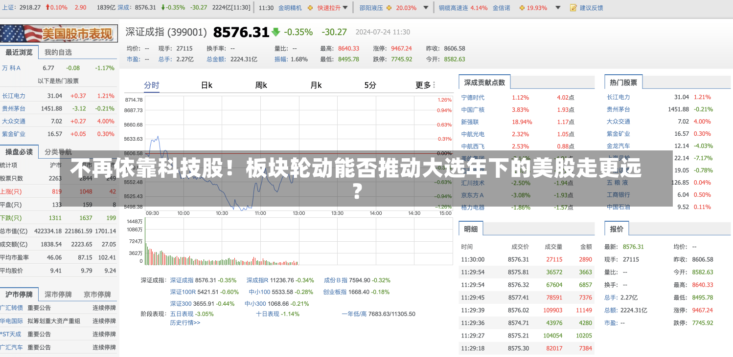
Task: Click the 深证成指 (399001) title
Action: [166, 32]
